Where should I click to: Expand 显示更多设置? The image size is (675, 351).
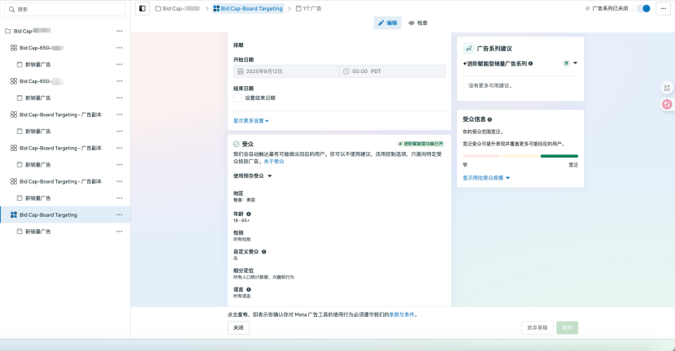(251, 121)
